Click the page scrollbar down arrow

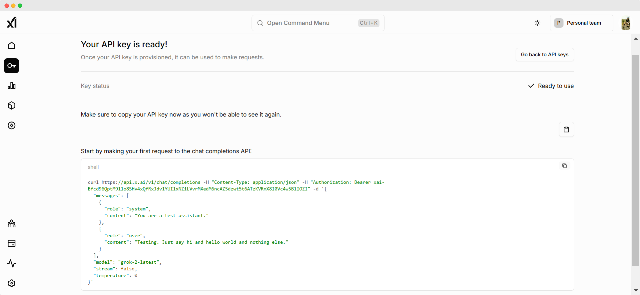[636, 291]
